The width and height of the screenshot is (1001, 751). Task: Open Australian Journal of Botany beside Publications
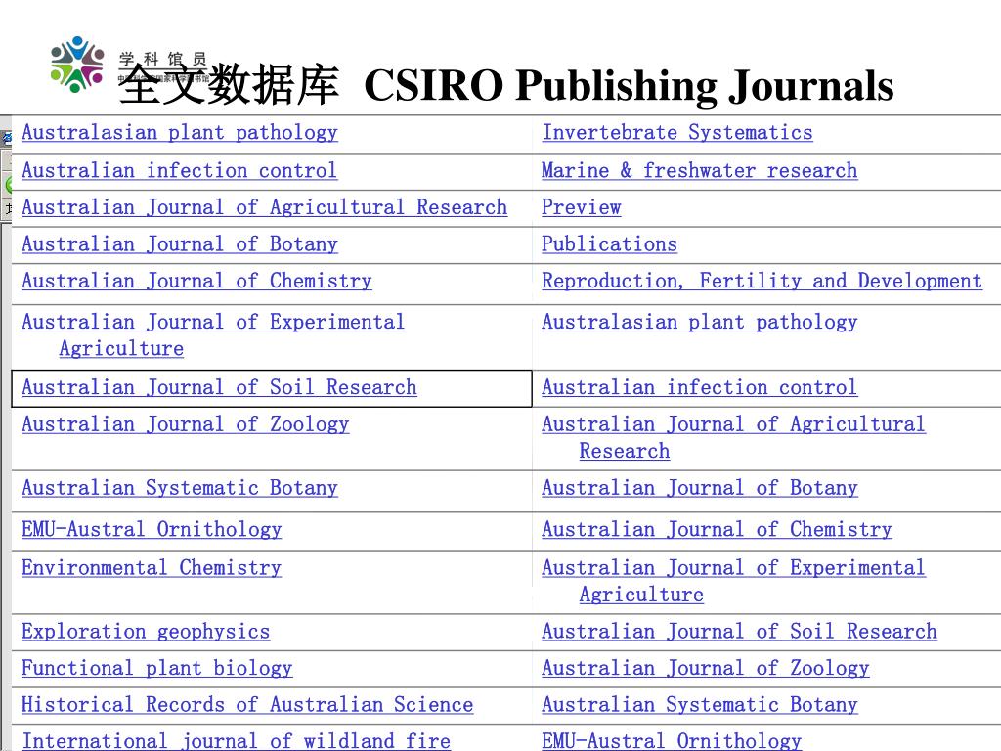pyautogui.click(x=180, y=243)
